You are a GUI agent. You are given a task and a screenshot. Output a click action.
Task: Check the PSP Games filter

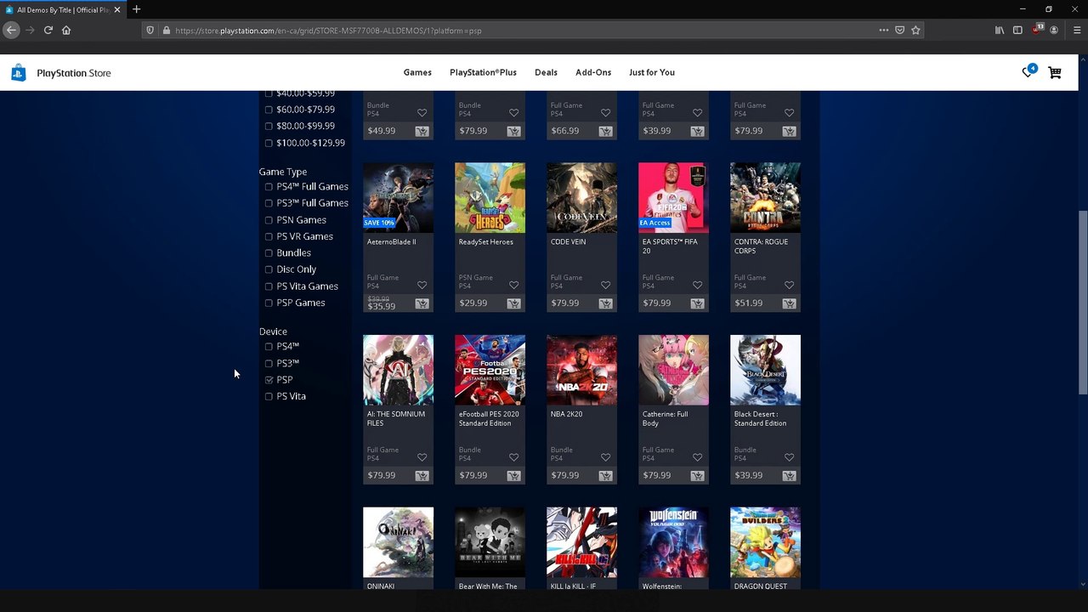pos(269,303)
